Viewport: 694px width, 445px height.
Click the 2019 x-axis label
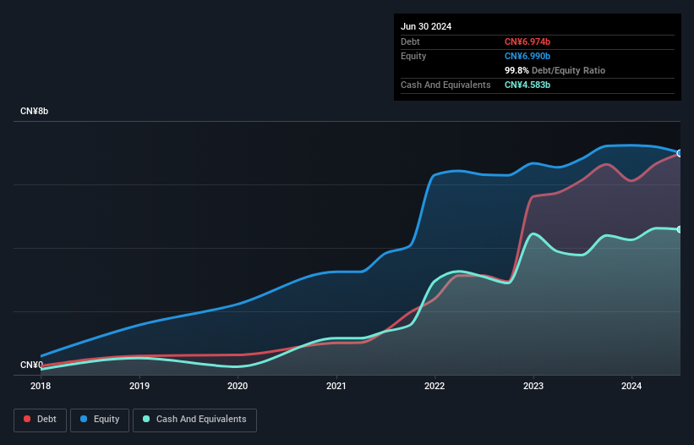[x=139, y=386]
